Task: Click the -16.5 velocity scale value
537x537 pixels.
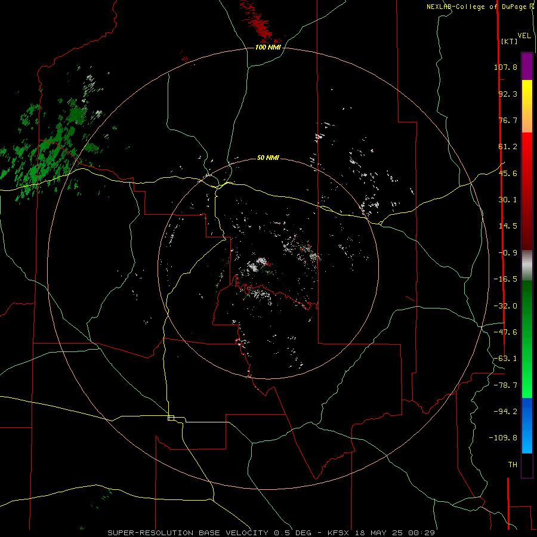Action: pyautogui.click(x=505, y=279)
